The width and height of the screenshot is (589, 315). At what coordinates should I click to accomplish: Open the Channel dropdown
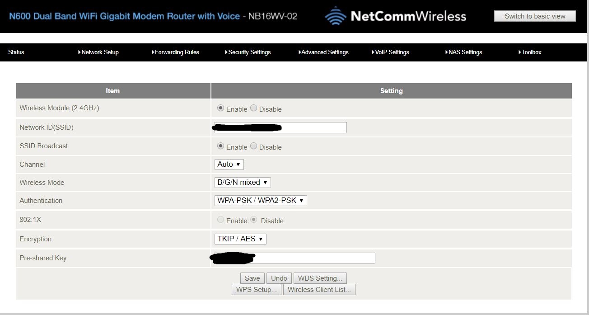pos(229,165)
